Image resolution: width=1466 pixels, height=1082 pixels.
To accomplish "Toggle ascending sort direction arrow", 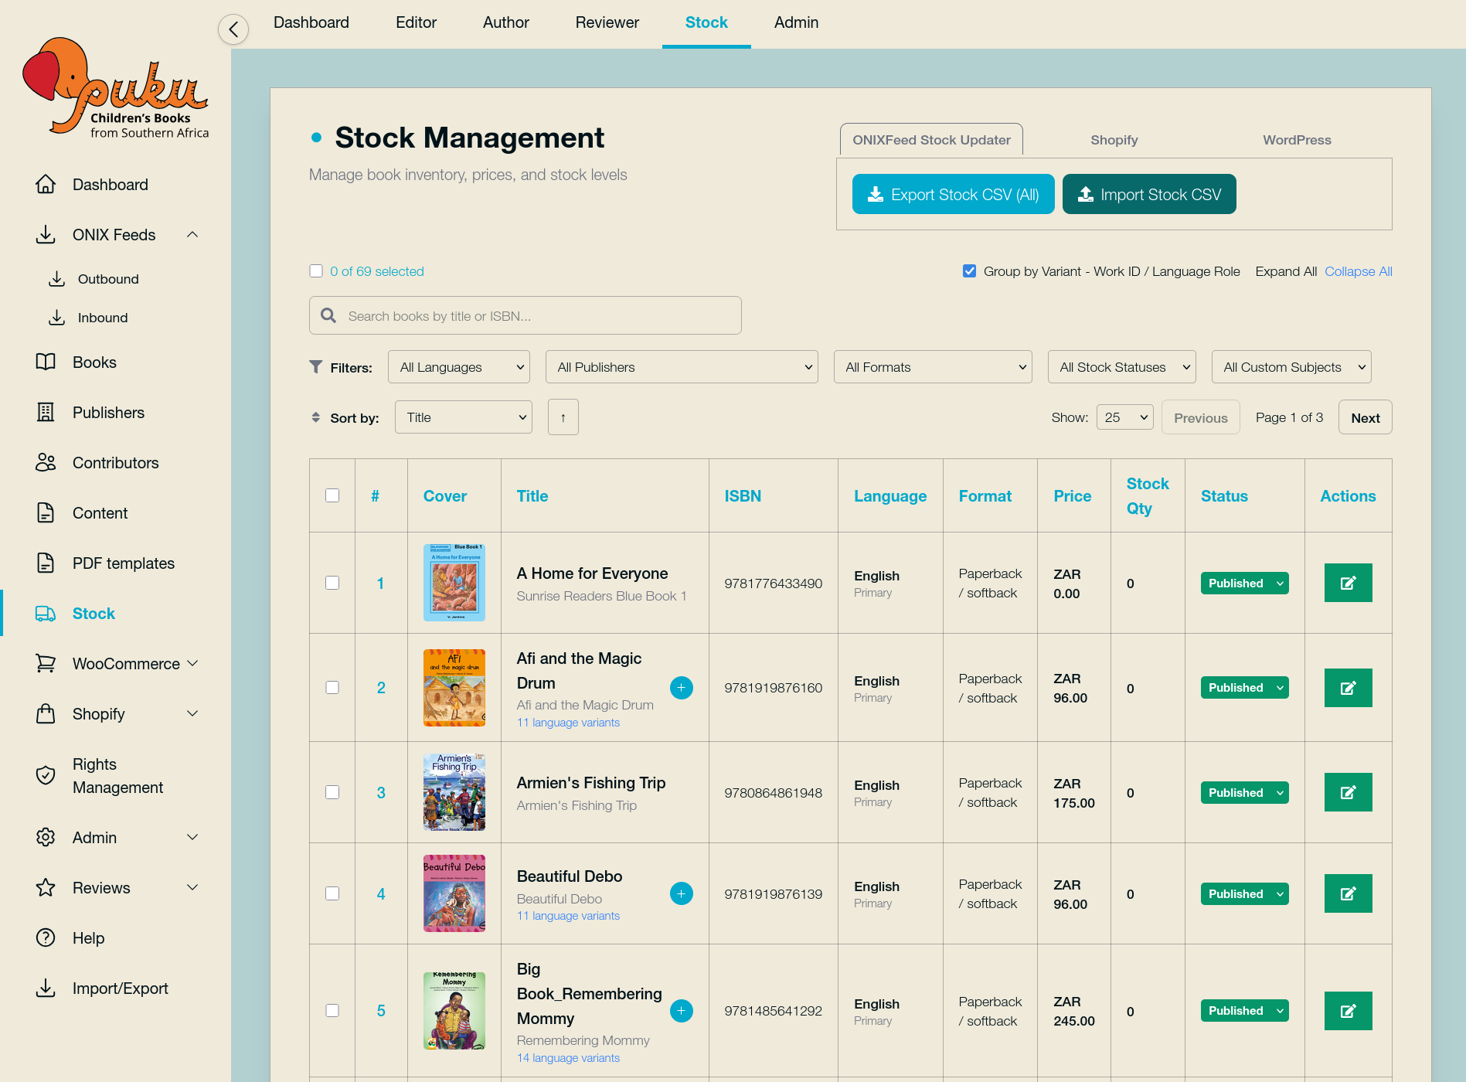I will pyautogui.click(x=563, y=418).
